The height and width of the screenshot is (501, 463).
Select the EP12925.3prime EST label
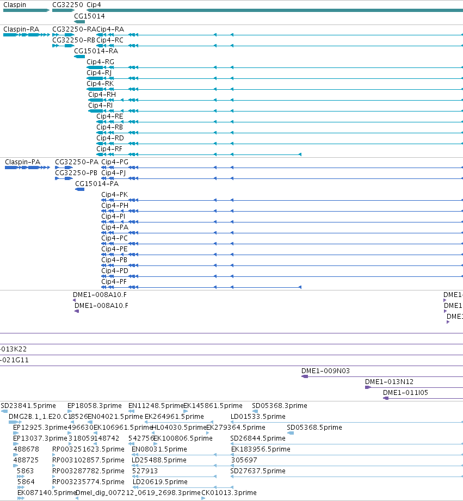40,427
